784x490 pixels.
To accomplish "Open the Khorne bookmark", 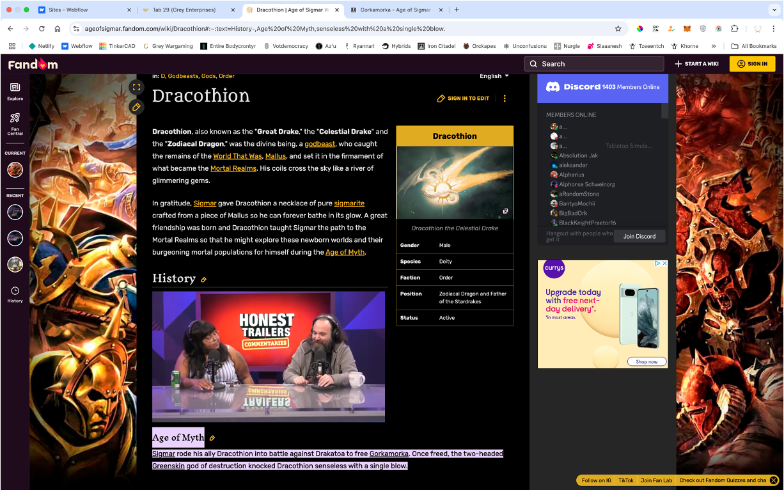I will coord(685,46).
